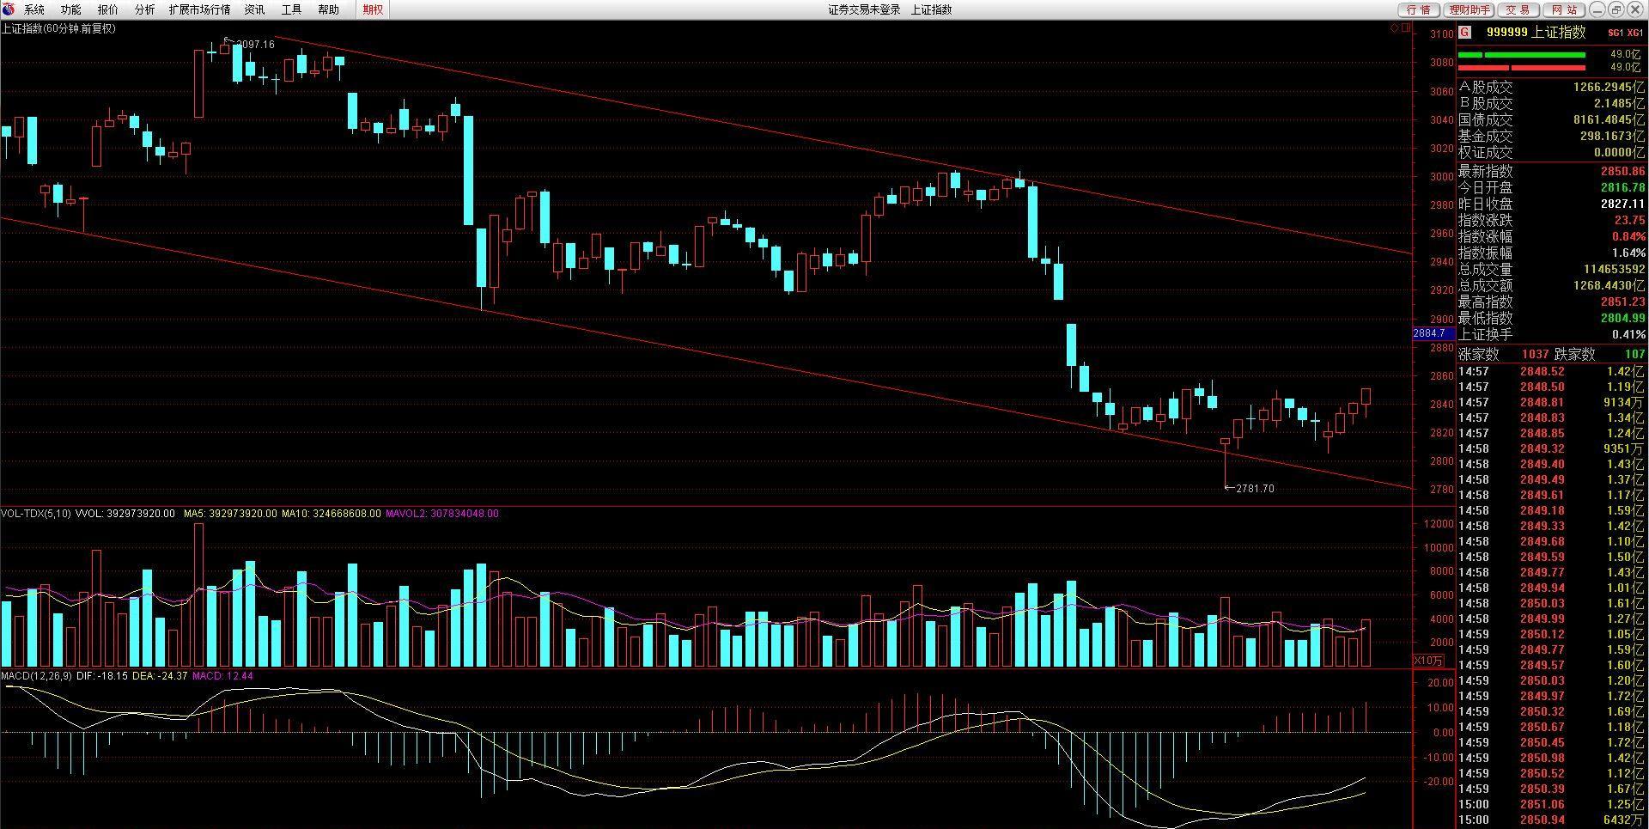Image resolution: width=1649 pixels, height=829 pixels.
Task: Click the 最新指数 value 2850.86
Action: 1622,171
